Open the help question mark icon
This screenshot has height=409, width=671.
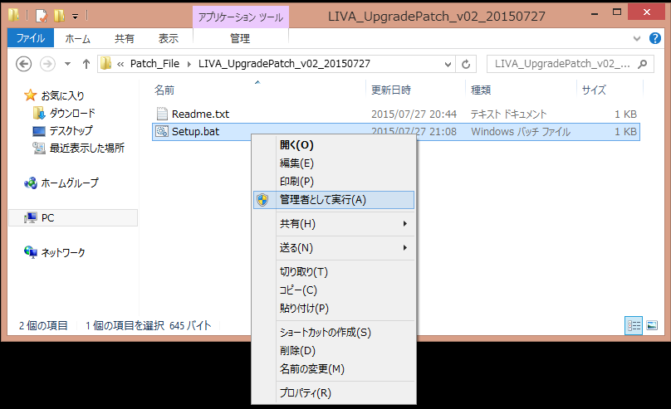pos(654,38)
